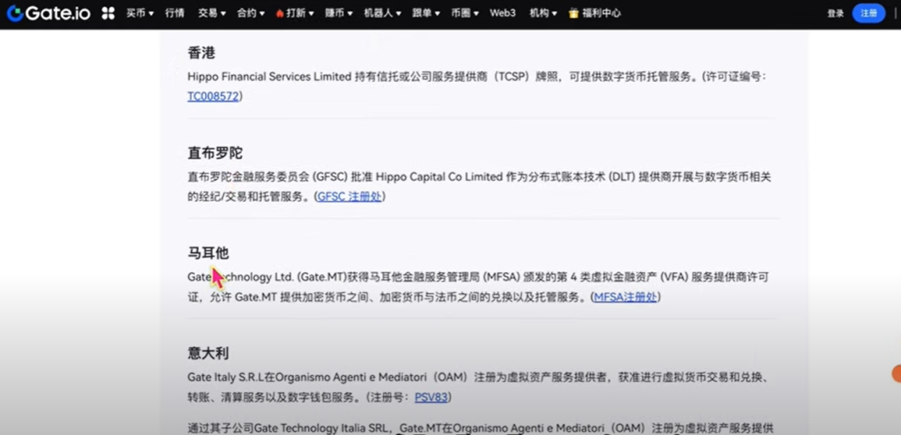
Task: Open the GFSC 注册处 link
Action: (x=349, y=196)
